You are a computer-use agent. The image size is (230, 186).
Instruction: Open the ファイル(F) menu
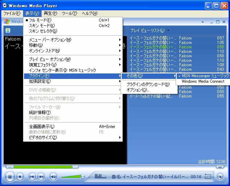coord(12,13)
